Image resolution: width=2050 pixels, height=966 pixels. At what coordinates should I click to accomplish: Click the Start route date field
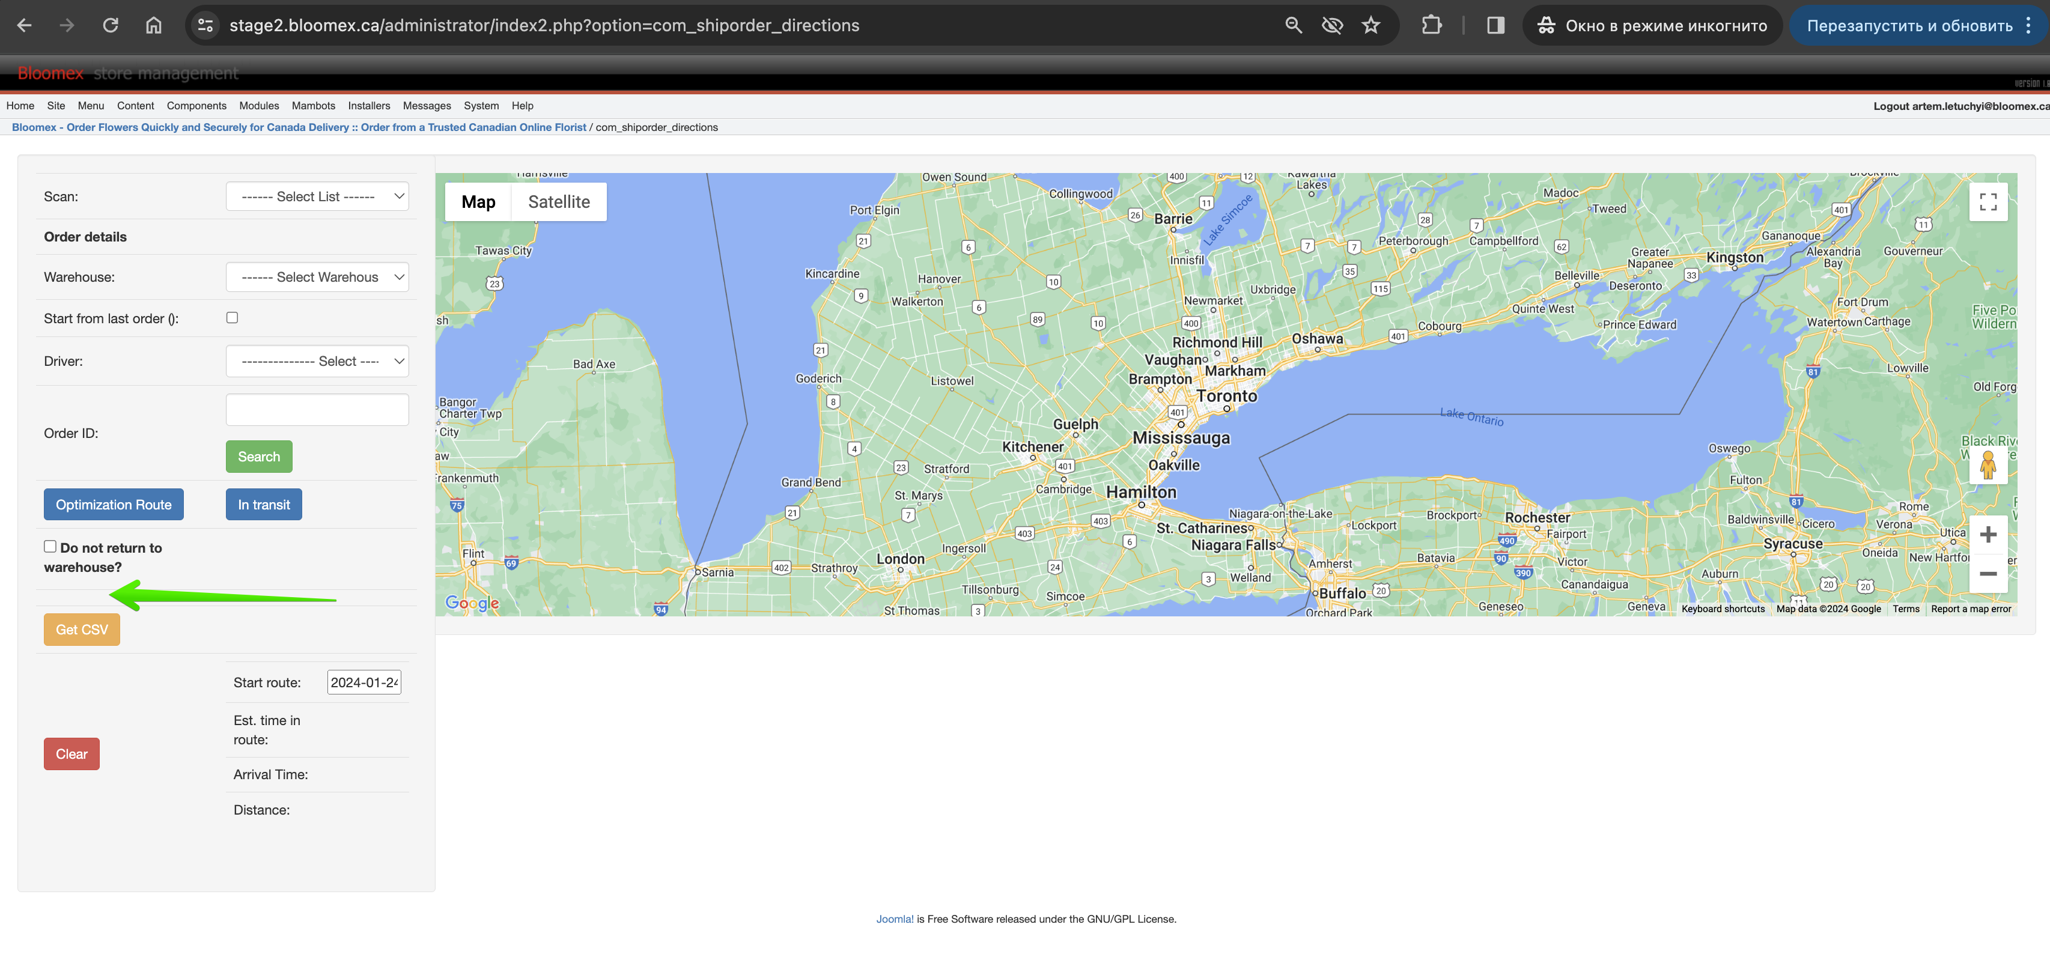[x=365, y=682]
